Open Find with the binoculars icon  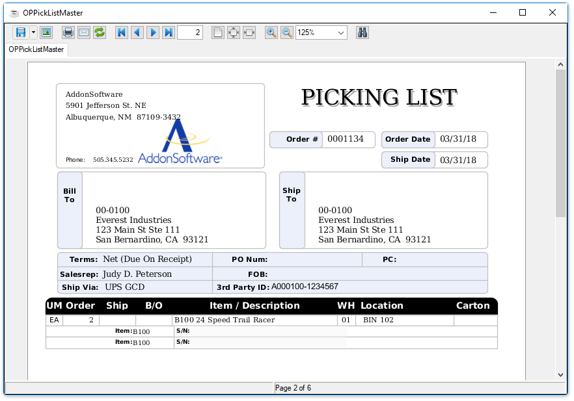(x=362, y=32)
